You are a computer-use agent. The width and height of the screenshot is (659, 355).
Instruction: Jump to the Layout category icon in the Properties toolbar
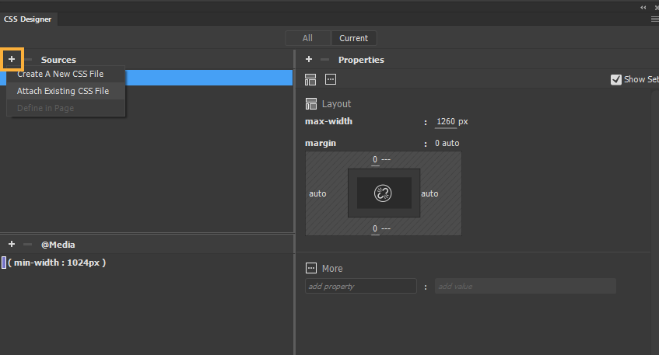point(311,79)
